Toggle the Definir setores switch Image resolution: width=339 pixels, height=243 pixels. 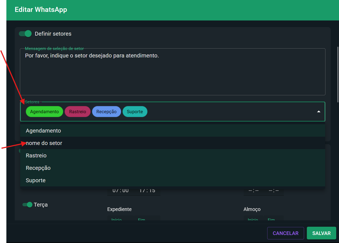25,34
